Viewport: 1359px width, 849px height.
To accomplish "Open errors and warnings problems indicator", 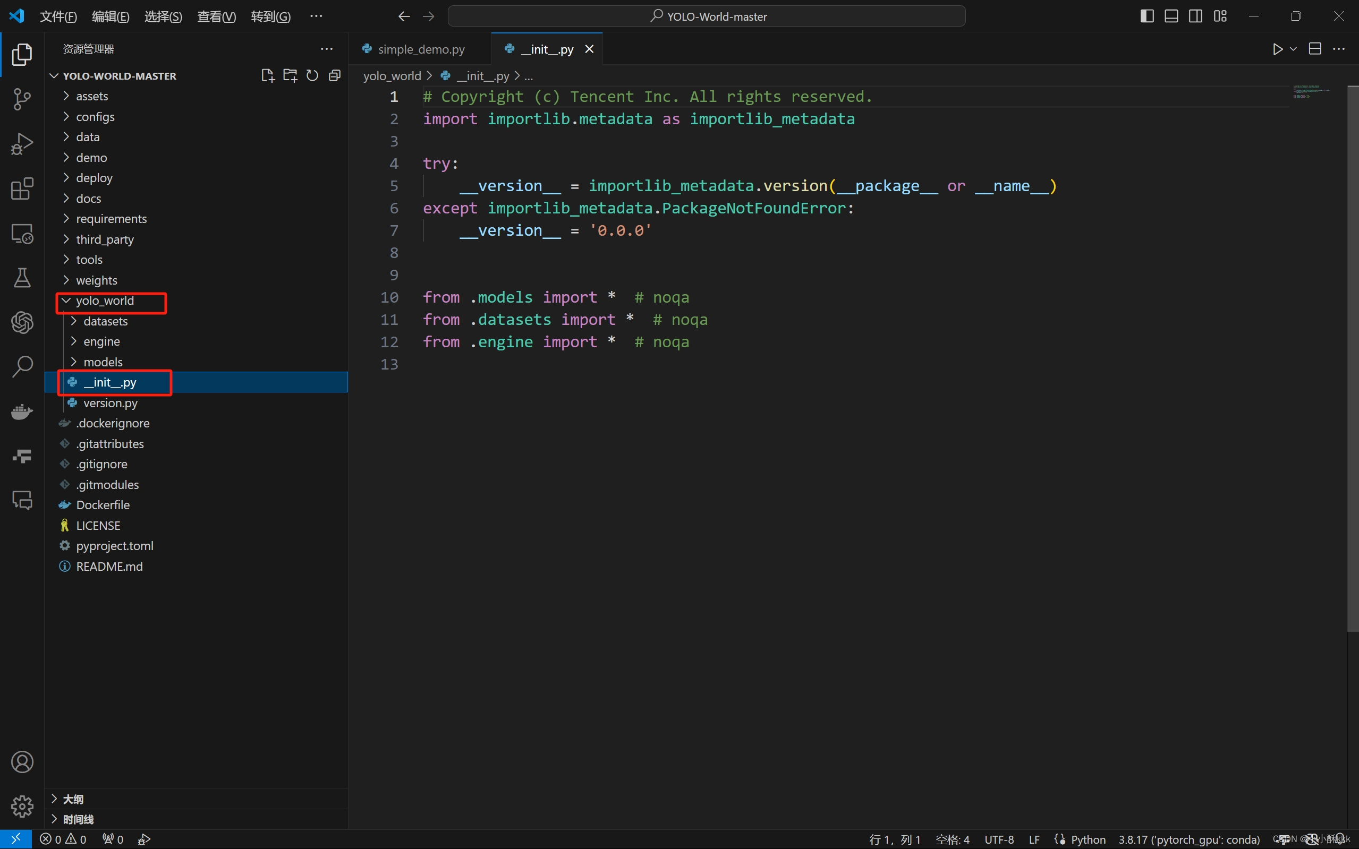I will [x=63, y=839].
